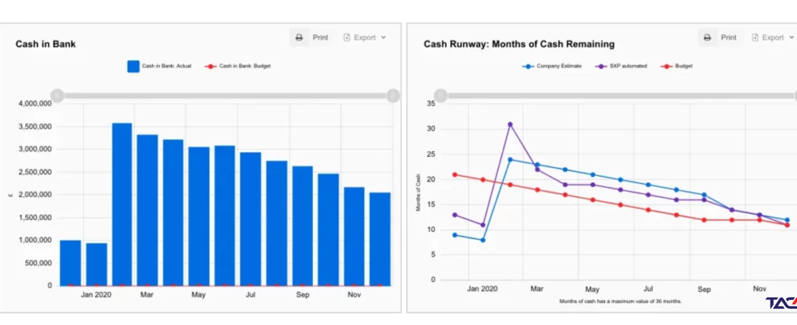
Task: Toggle the Company Estimate legend series
Action: pos(552,66)
